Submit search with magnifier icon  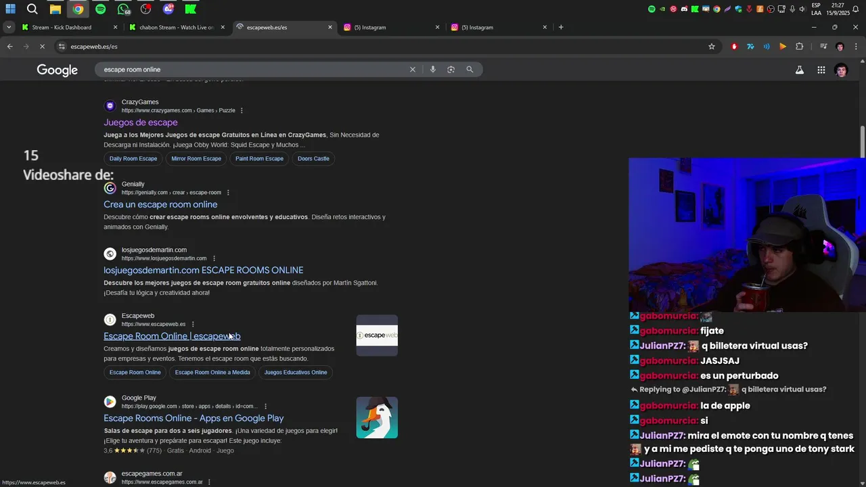point(470,70)
